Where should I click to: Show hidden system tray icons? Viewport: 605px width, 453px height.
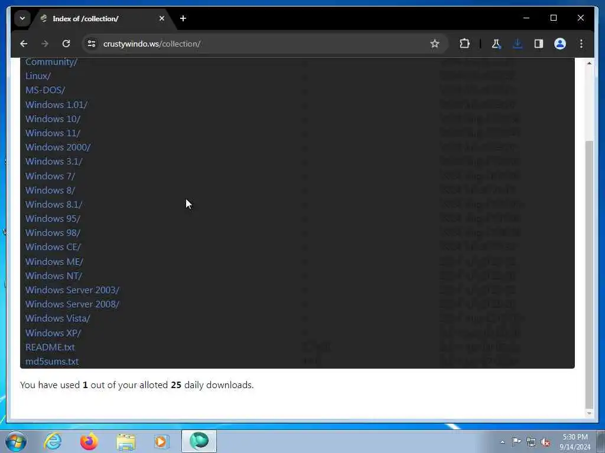502,442
